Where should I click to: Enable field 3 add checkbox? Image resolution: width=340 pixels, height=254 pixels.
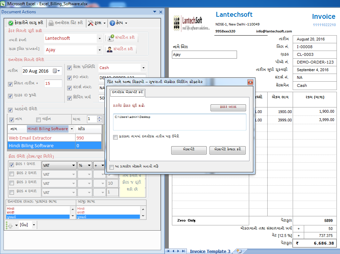tap(12, 183)
